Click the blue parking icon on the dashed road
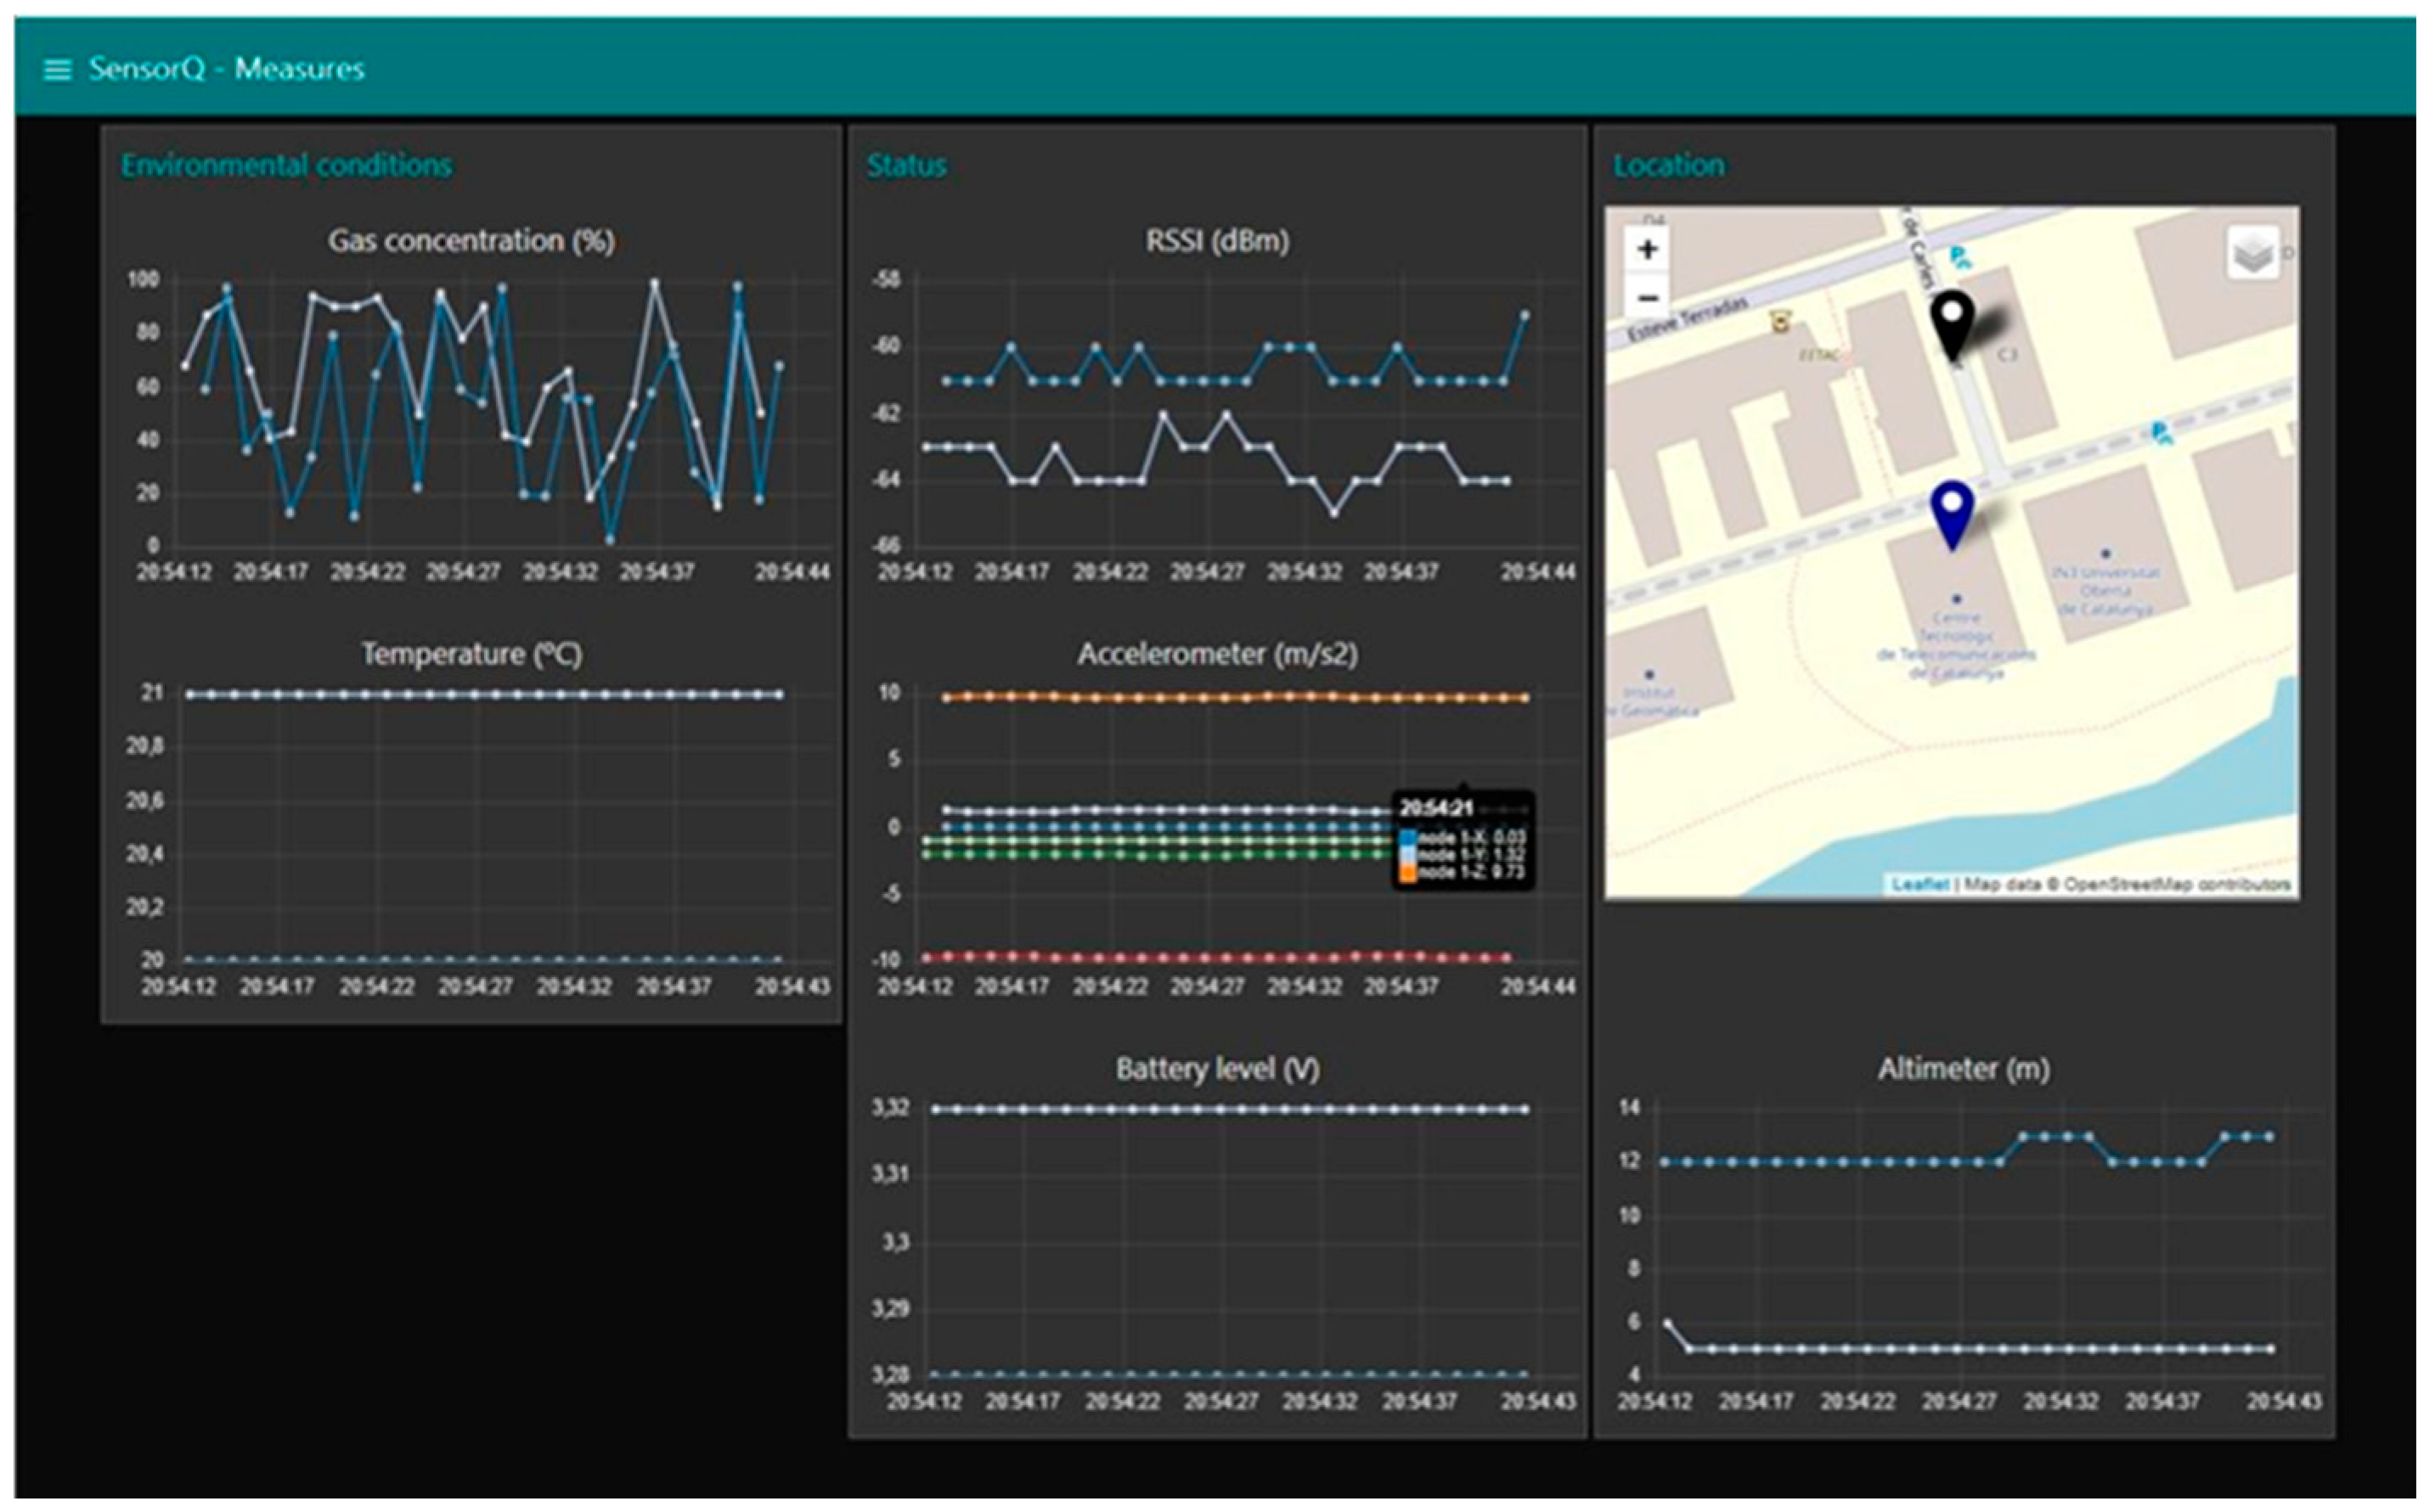2435x1512 pixels. [x=2161, y=433]
